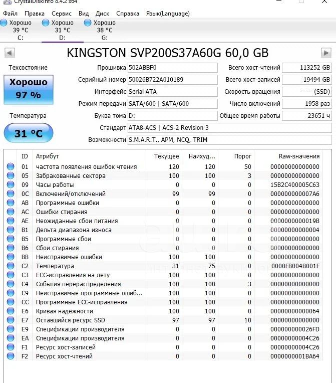Click the Порог column header

click(236, 156)
